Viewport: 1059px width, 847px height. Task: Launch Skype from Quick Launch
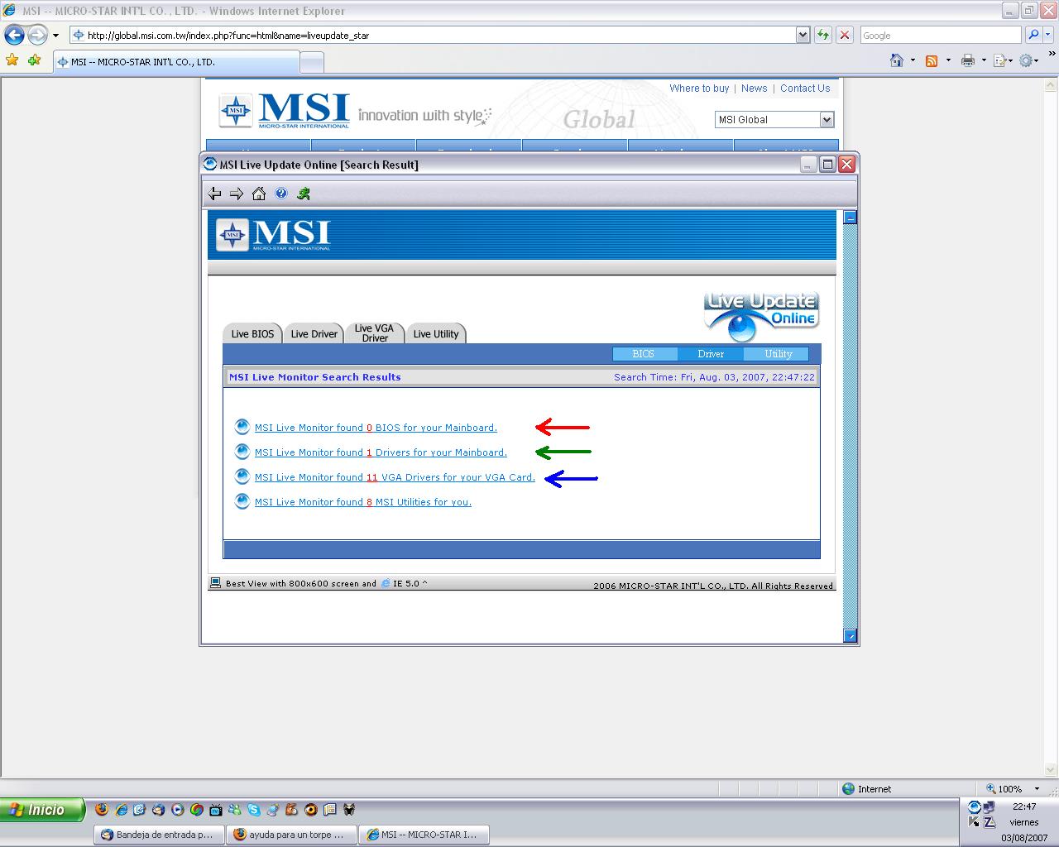click(253, 810)
